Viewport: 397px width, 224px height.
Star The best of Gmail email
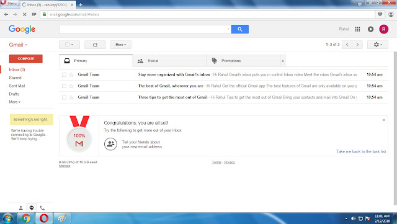click(71, 86)
